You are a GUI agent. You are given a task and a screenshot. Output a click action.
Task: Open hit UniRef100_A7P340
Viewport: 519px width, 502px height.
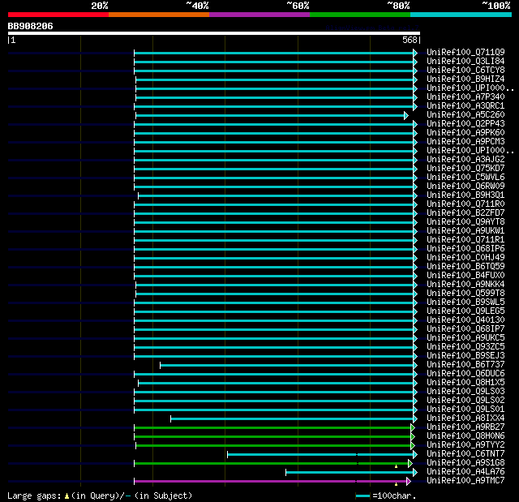coord(465,97)
